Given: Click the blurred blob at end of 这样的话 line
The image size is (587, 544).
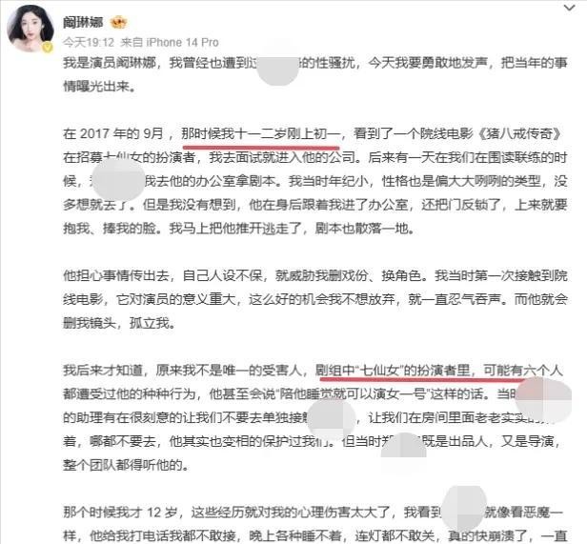Looking at the screenshot, I should (543, 399).
